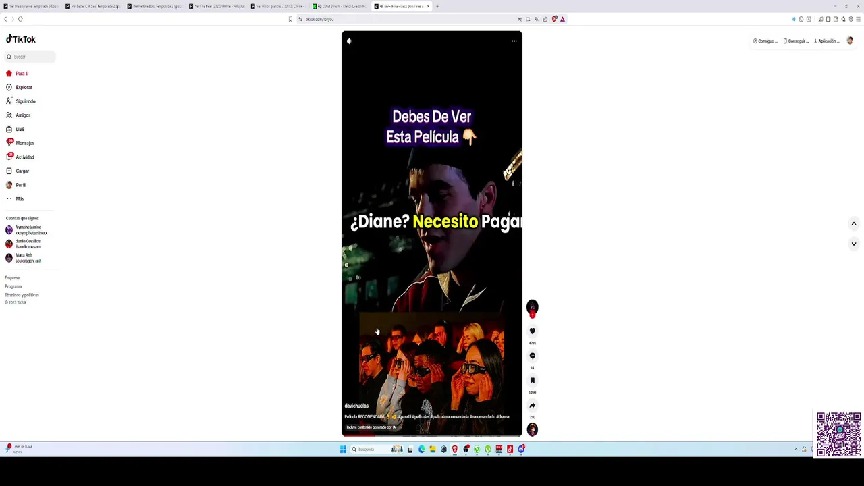Open the Siguiendo feed
Image resolution: width=864 pixels, height=486 pixels.
20,101
